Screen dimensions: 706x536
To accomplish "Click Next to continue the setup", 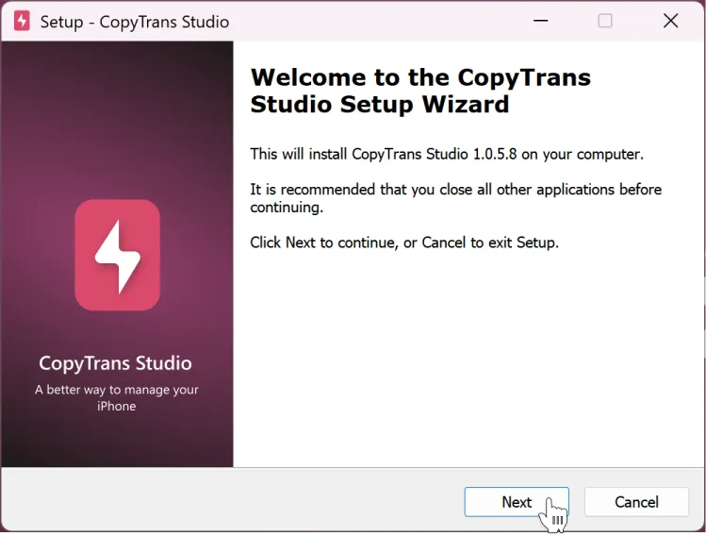I will (517, 502).
